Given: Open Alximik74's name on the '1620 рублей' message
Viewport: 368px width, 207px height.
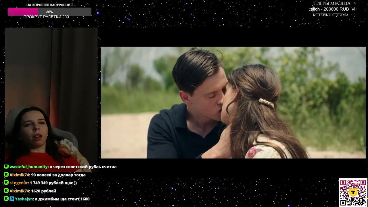Looking at the screenshot, I should point(19,191).
